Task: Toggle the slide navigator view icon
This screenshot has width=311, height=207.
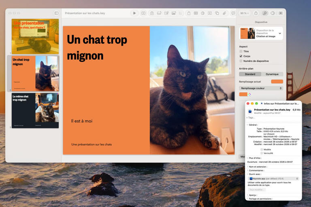Action: click(x=56, y=13)
